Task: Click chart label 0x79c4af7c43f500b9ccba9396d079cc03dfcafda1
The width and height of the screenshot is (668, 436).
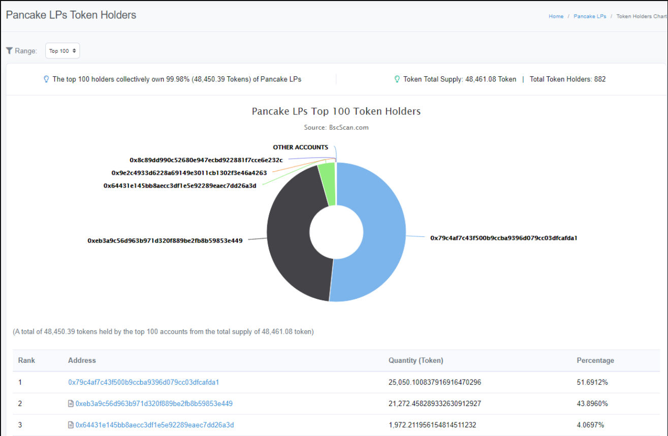Action: 504,237
